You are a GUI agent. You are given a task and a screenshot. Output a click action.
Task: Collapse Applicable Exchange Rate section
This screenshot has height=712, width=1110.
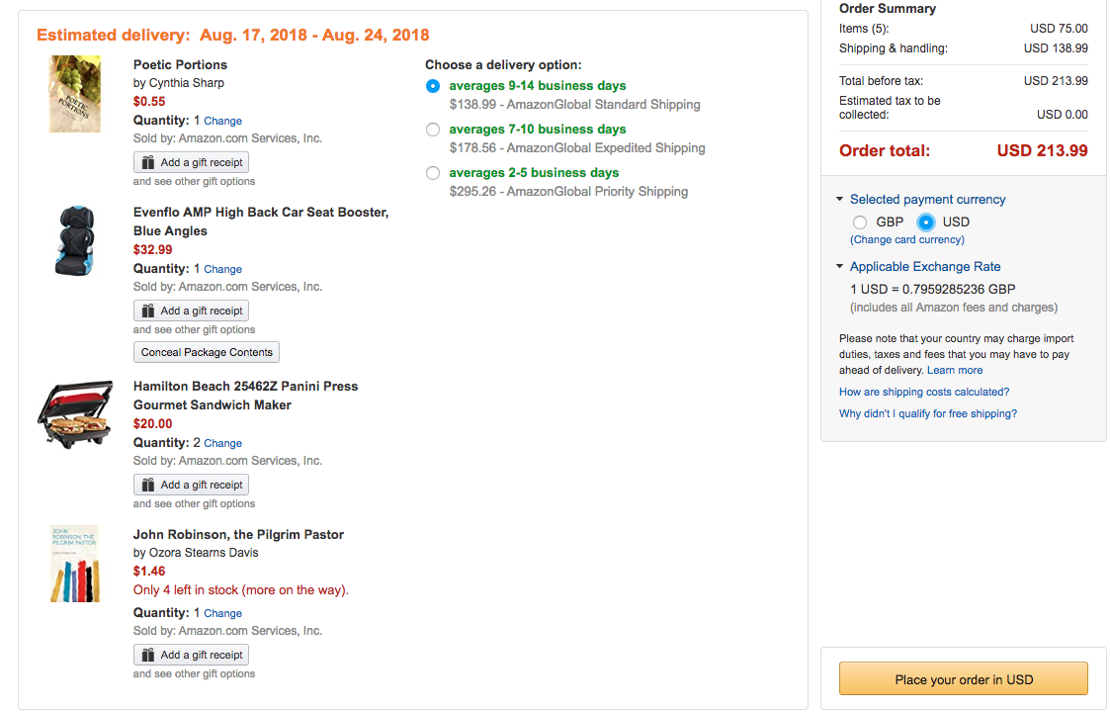tap(840, 267)
